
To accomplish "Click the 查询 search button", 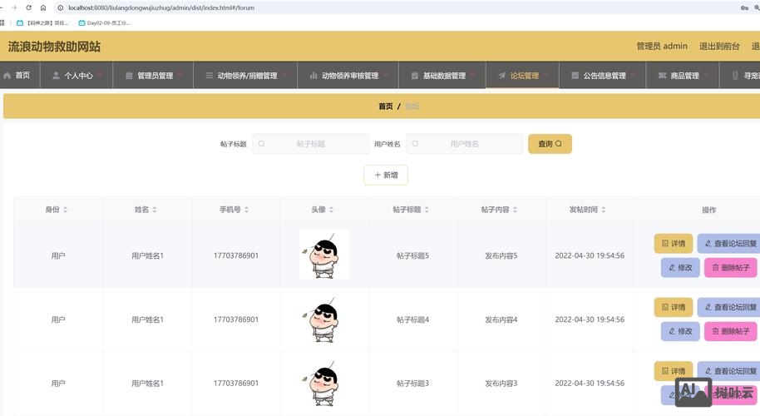I will click(550, 143).
